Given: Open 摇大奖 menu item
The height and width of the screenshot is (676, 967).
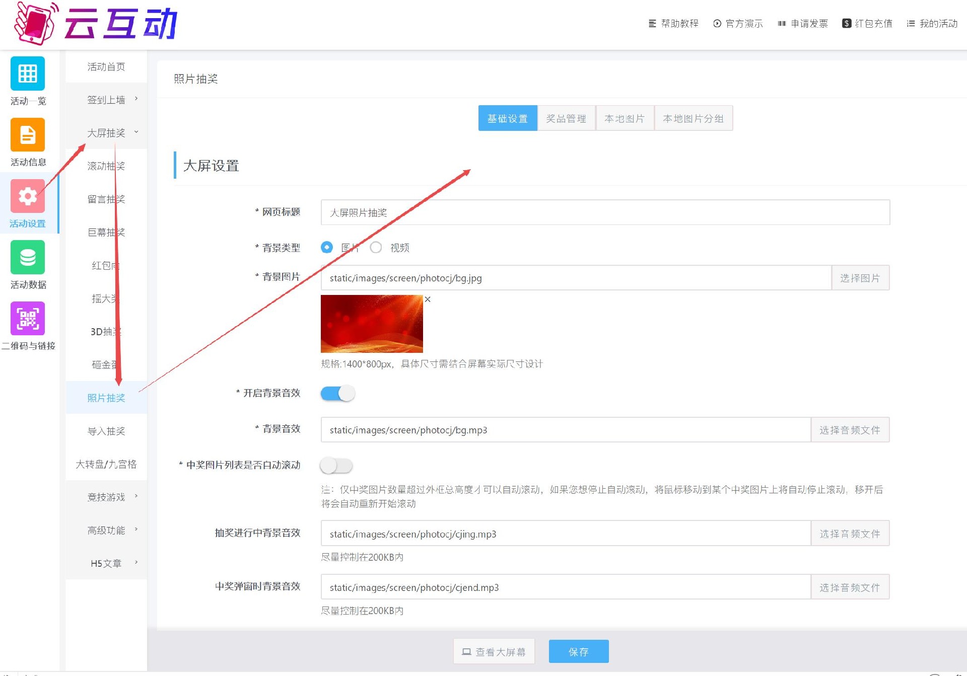Looking at the screenshot, I should tap(106, 298).
